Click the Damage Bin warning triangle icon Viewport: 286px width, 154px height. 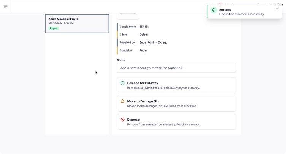coord(122,101)
